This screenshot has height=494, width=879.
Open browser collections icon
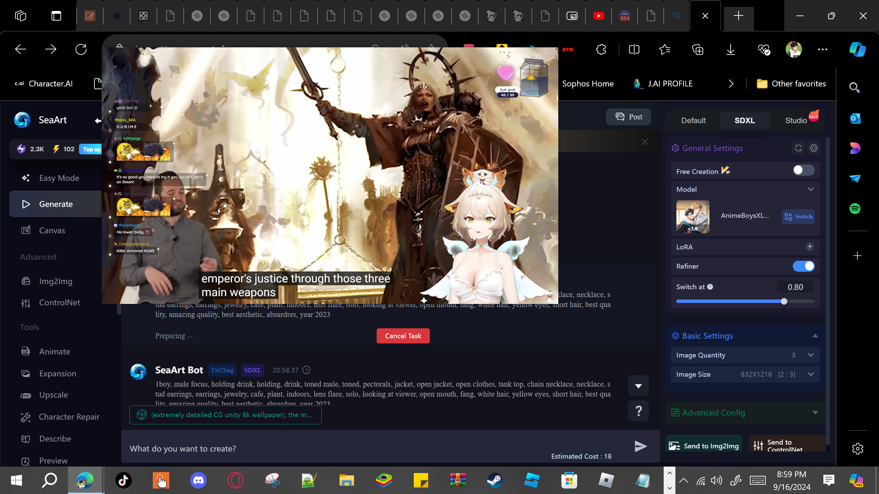pos(698,49)
